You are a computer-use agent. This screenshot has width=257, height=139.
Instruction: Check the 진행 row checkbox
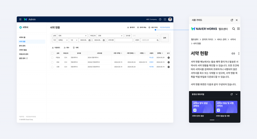(x=52, y=67)
